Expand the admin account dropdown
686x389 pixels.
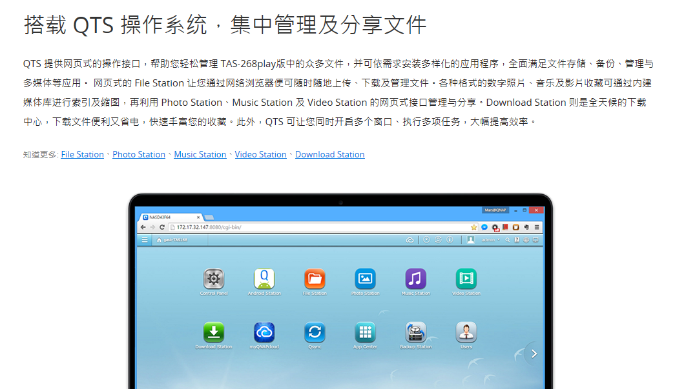490,240
